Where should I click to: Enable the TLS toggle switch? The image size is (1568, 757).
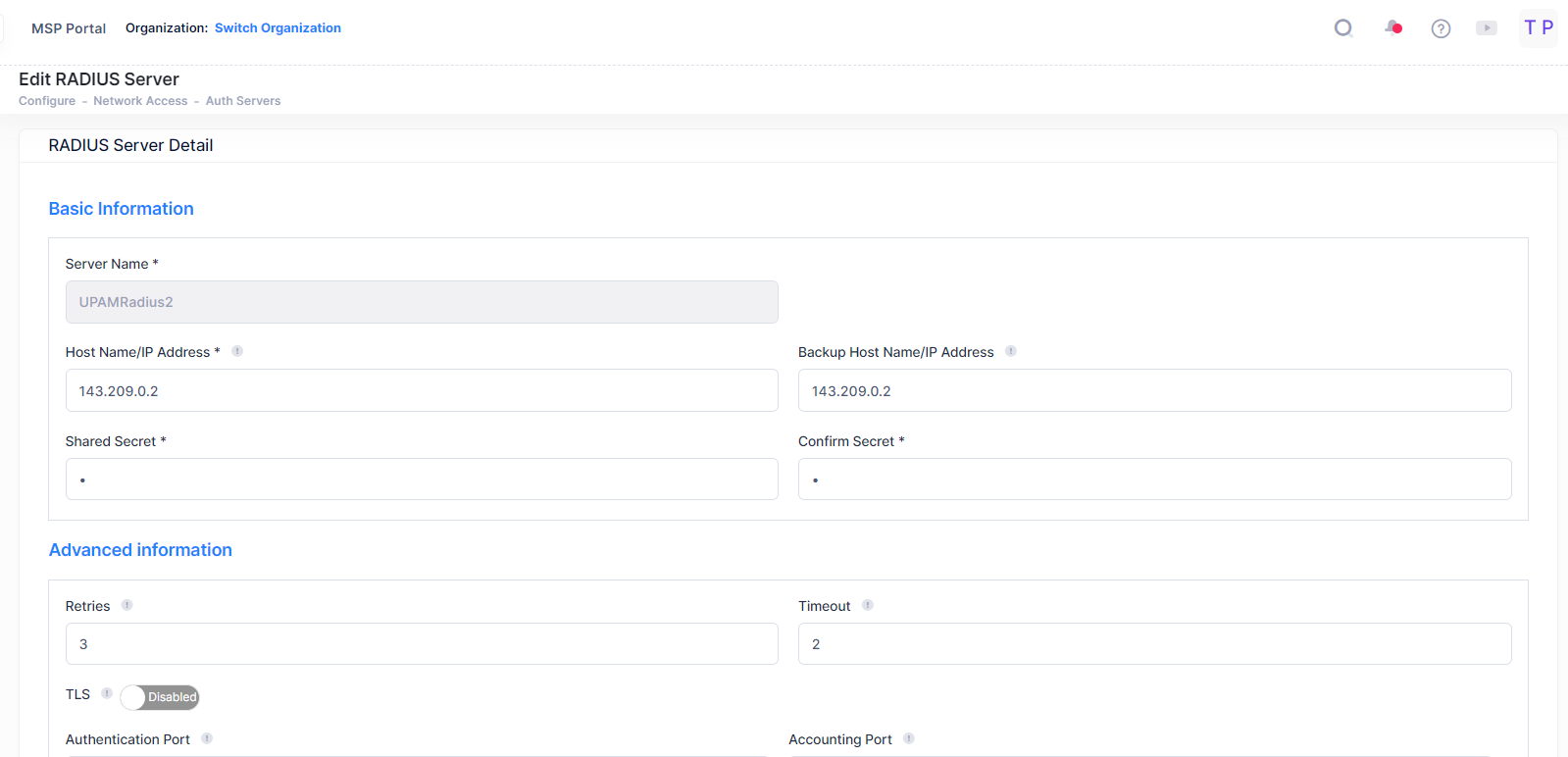click(160, 697)
